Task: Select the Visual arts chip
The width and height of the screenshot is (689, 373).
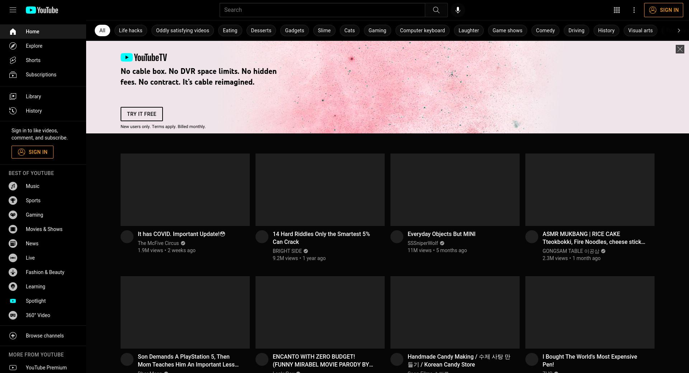Action: click(641, 30)
